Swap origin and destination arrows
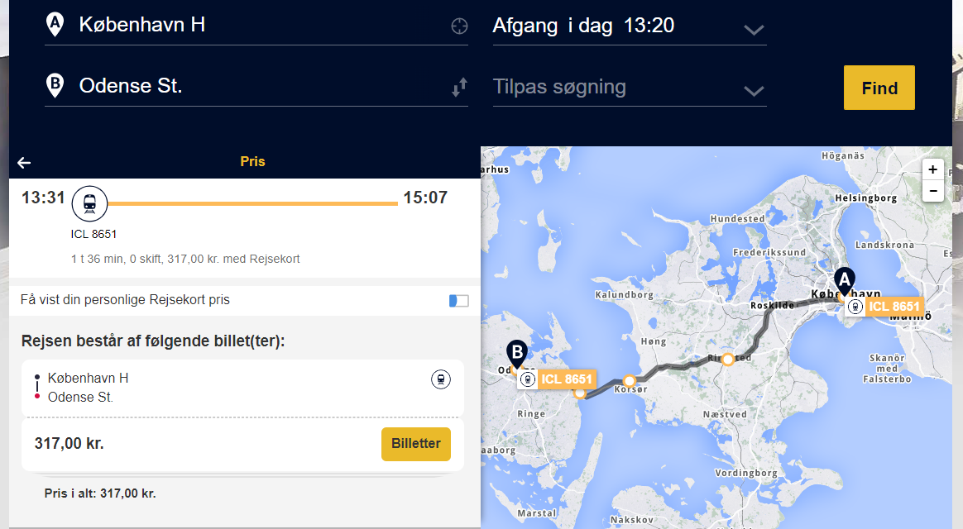 [459, 87]
